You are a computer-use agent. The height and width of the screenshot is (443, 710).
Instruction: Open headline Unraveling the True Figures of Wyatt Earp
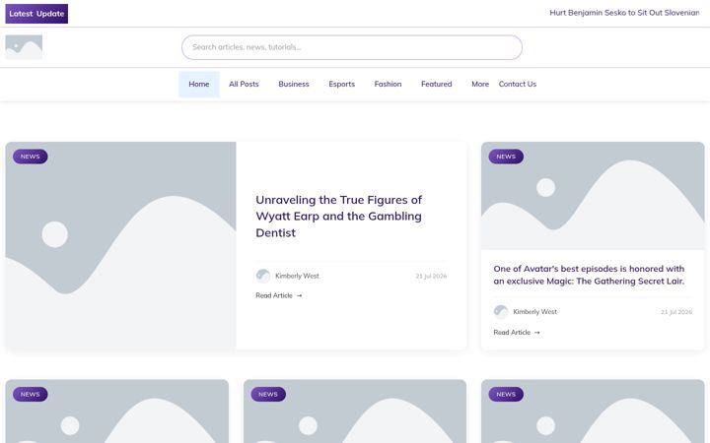tap(338, 216)
